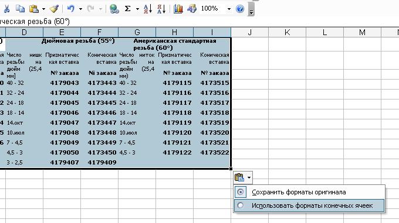The image size is (399, 223).
Task: Select column H header
Action: [174, 32]
